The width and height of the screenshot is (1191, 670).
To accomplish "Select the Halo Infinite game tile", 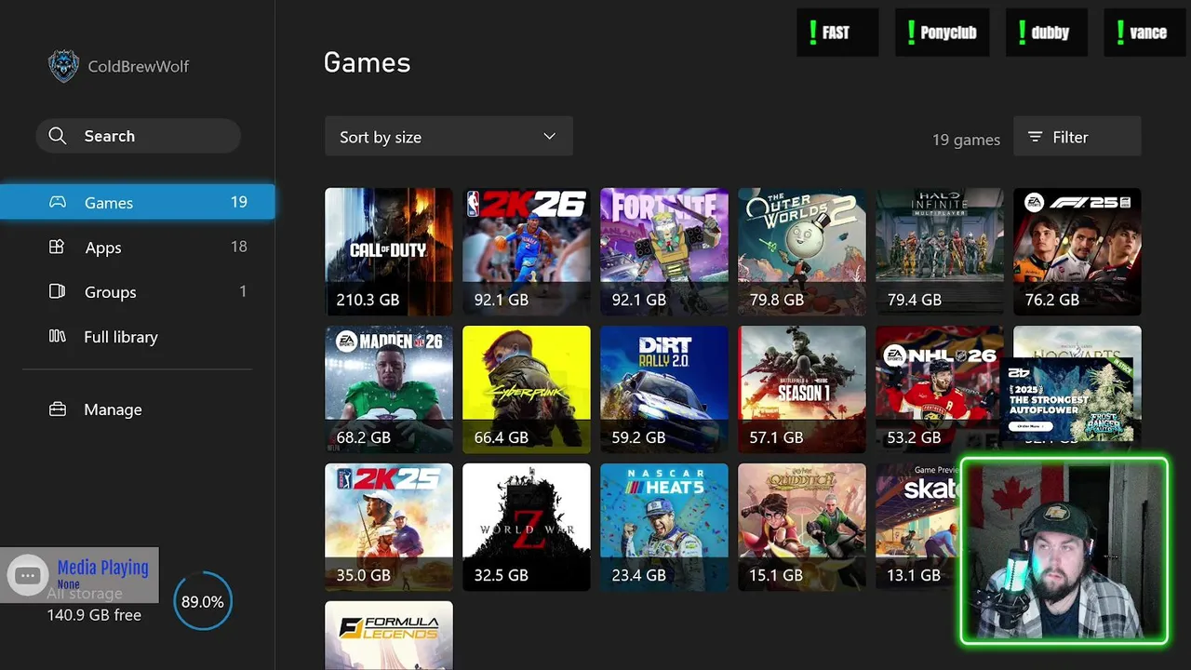I will (x=940, y=251).
